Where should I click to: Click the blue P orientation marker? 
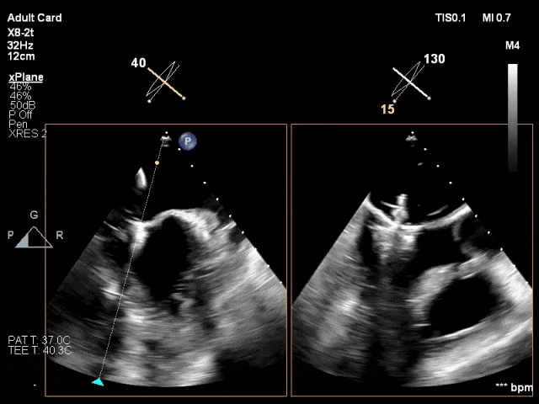(189, 141)
